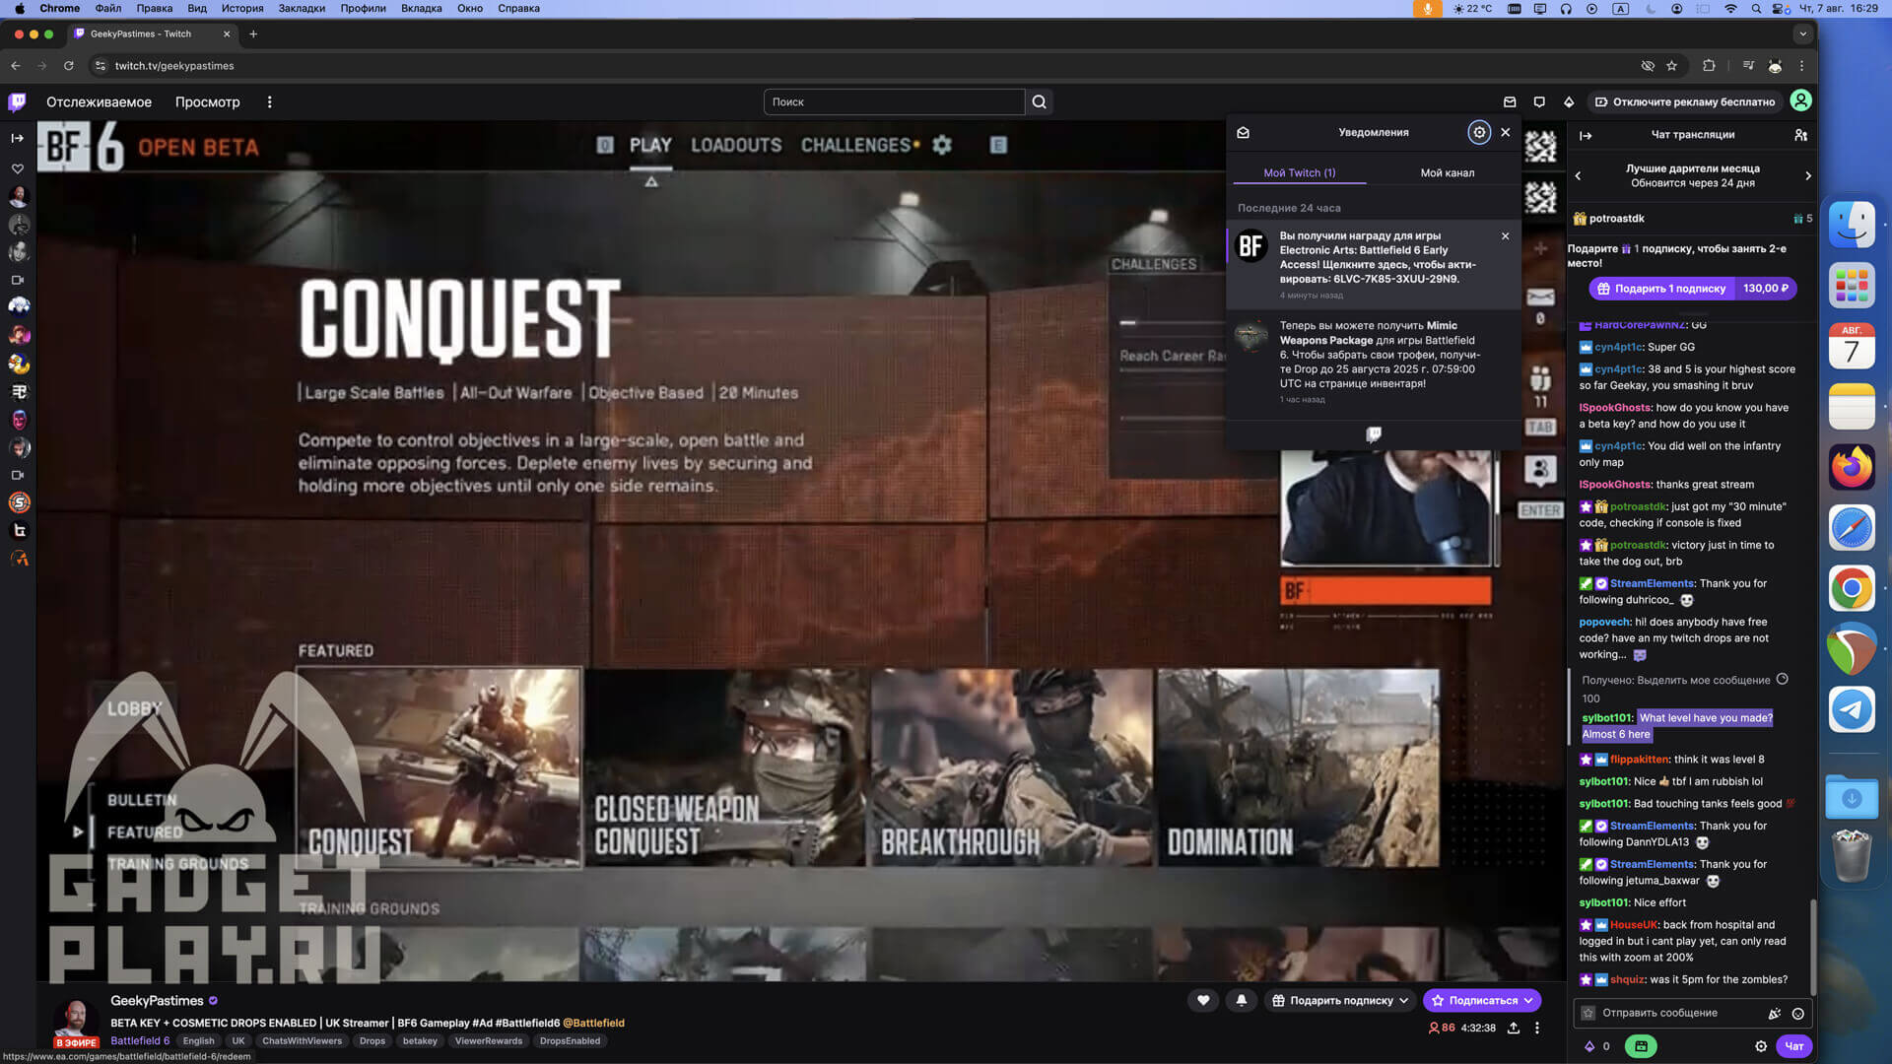This screenshot has height=1064, width=1892.
Task: Open notification settings gear
Action: coord(1479,132)
